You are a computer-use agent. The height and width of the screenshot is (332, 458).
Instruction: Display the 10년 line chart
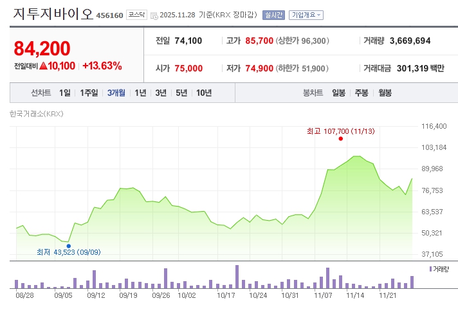(204, 93)
